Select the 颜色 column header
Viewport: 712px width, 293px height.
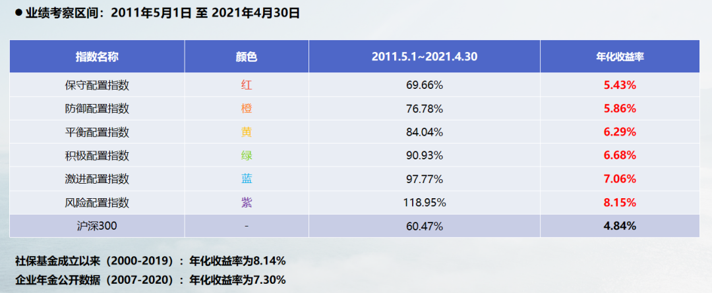[246, 57]
